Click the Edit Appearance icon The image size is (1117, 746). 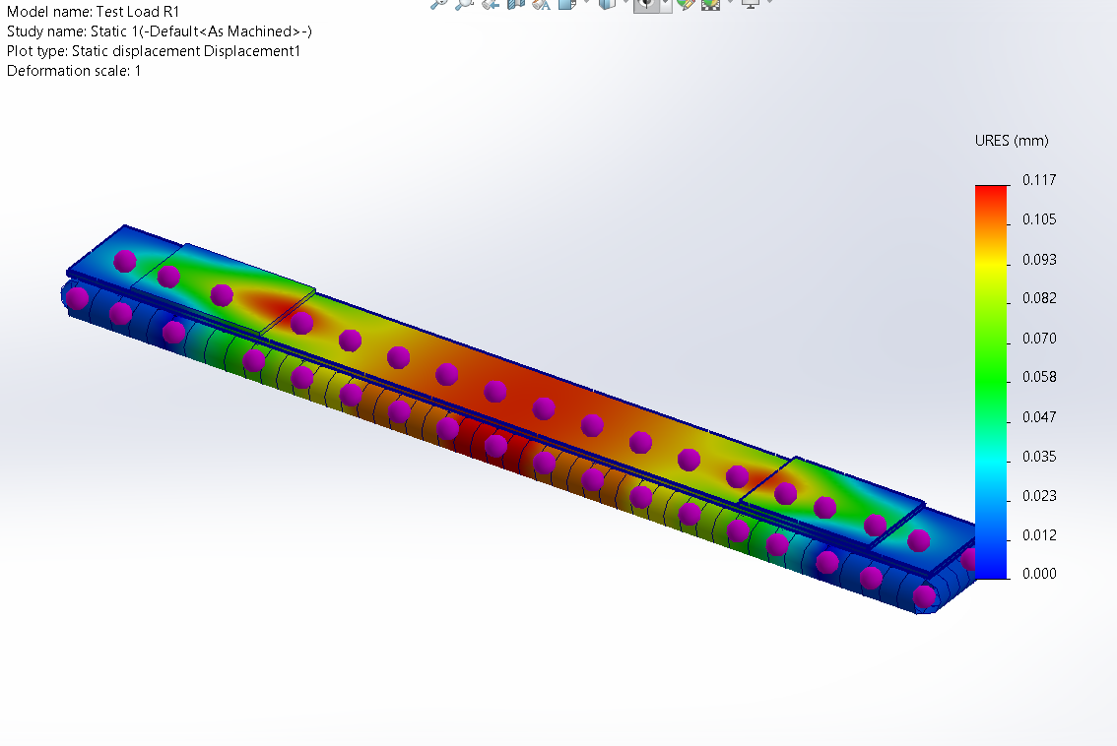tap(686, 4)
